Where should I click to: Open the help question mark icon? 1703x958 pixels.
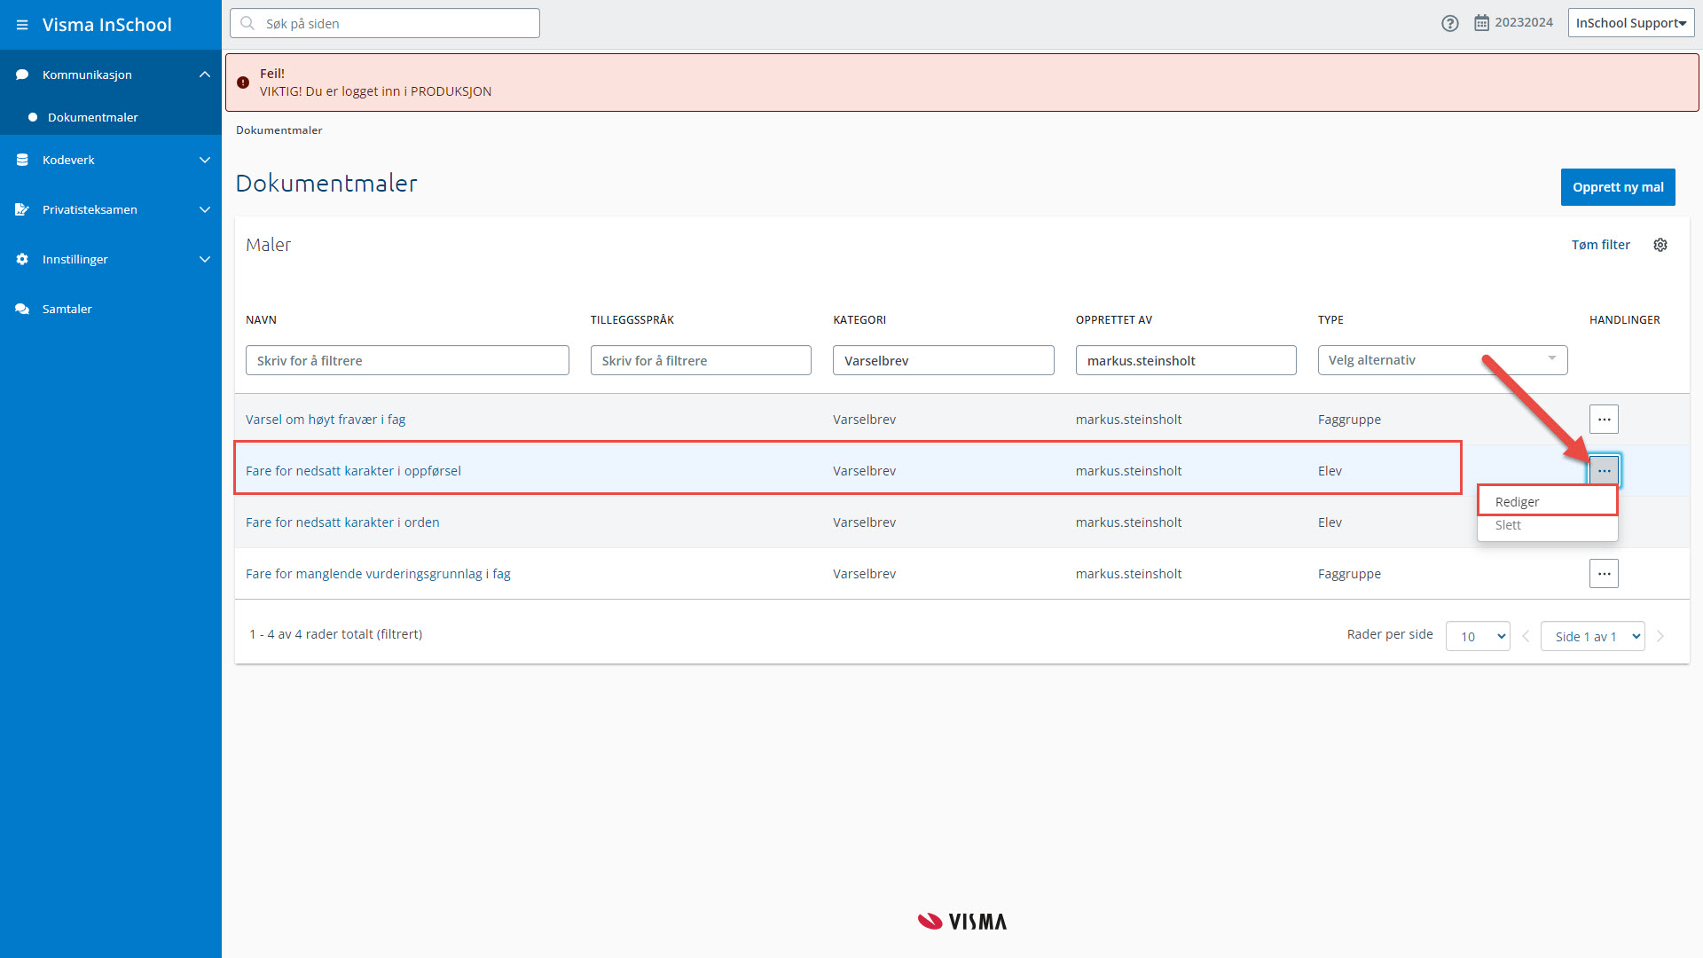point(1450,24)
